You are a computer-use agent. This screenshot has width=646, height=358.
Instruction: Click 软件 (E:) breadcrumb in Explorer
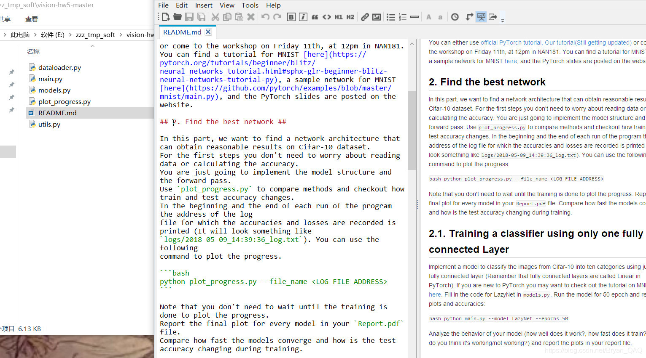tap(53, 34)
